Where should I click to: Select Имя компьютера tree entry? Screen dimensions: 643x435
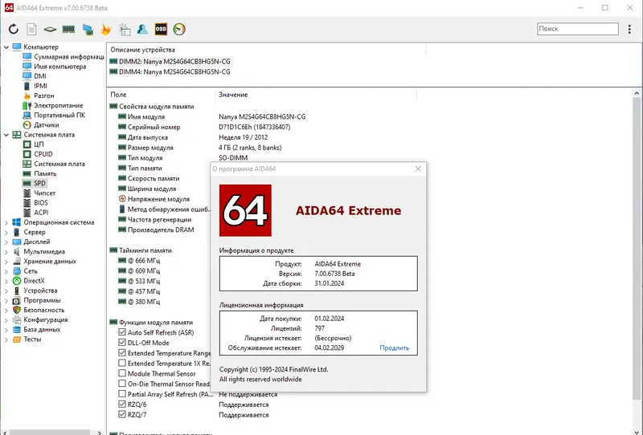pos(59,67)
